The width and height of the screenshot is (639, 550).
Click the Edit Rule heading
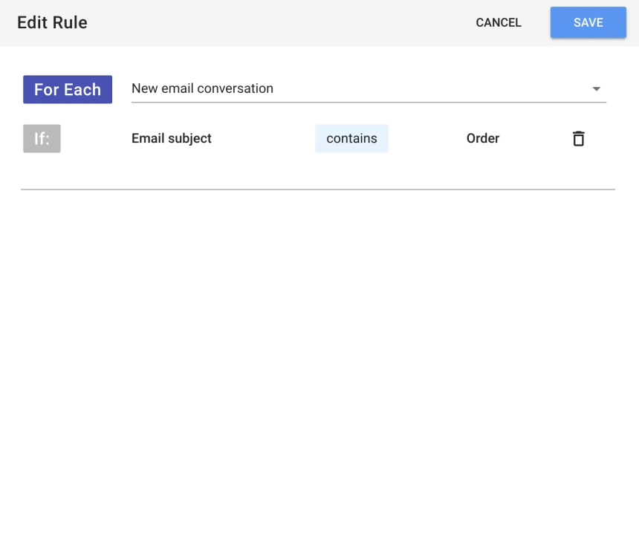(52, 22)
